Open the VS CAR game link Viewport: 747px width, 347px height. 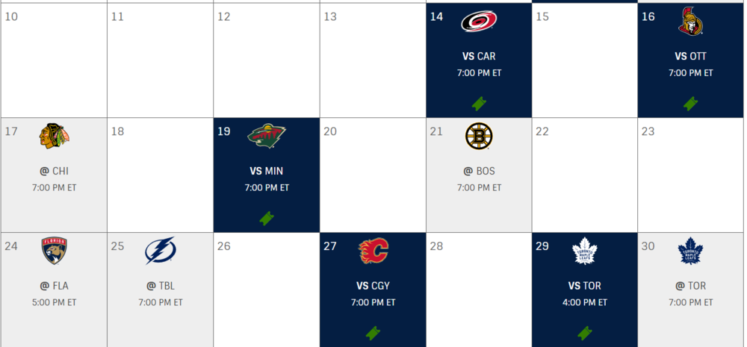coord(479,56)
